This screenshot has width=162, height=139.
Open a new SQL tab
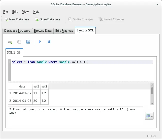pyautogui.click(x=10, y=42)
